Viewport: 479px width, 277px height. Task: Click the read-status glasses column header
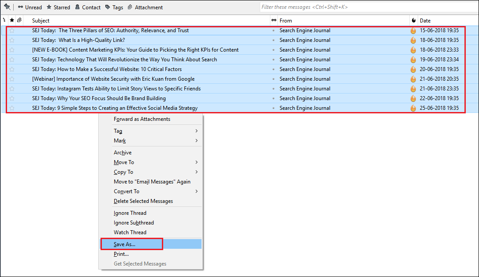pyautogui.click(x=274, y=20)
